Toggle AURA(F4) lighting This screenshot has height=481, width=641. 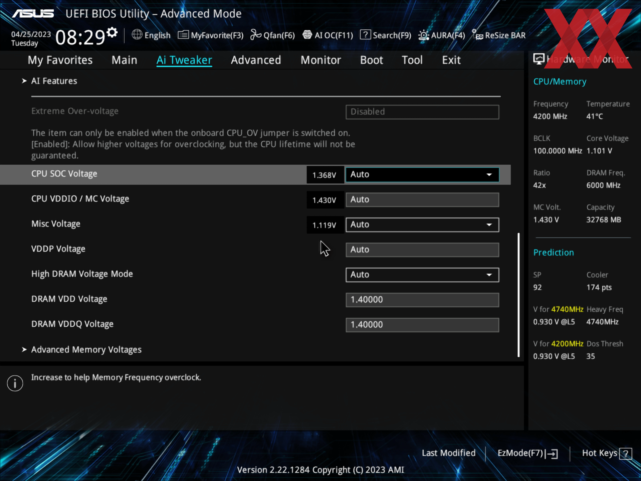pos(442,35)
